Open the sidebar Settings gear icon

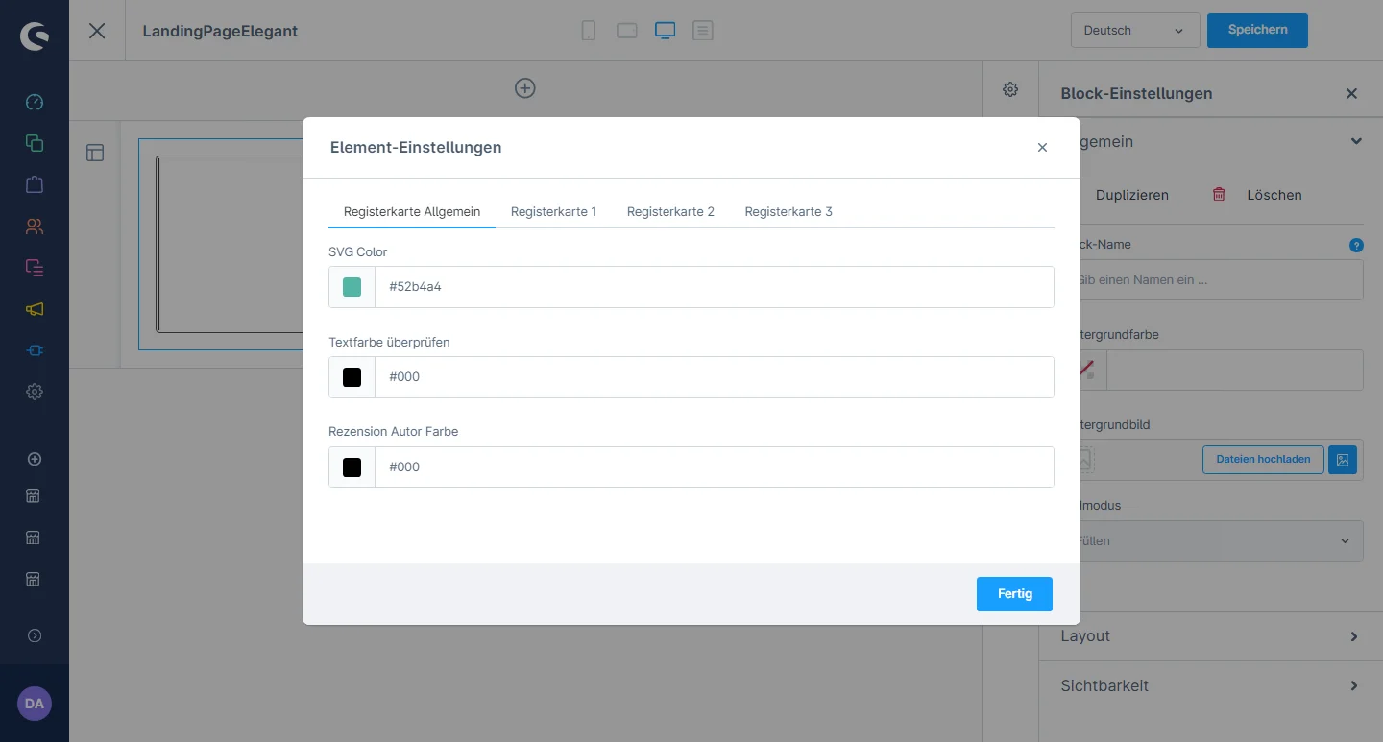tap(35, 392)
